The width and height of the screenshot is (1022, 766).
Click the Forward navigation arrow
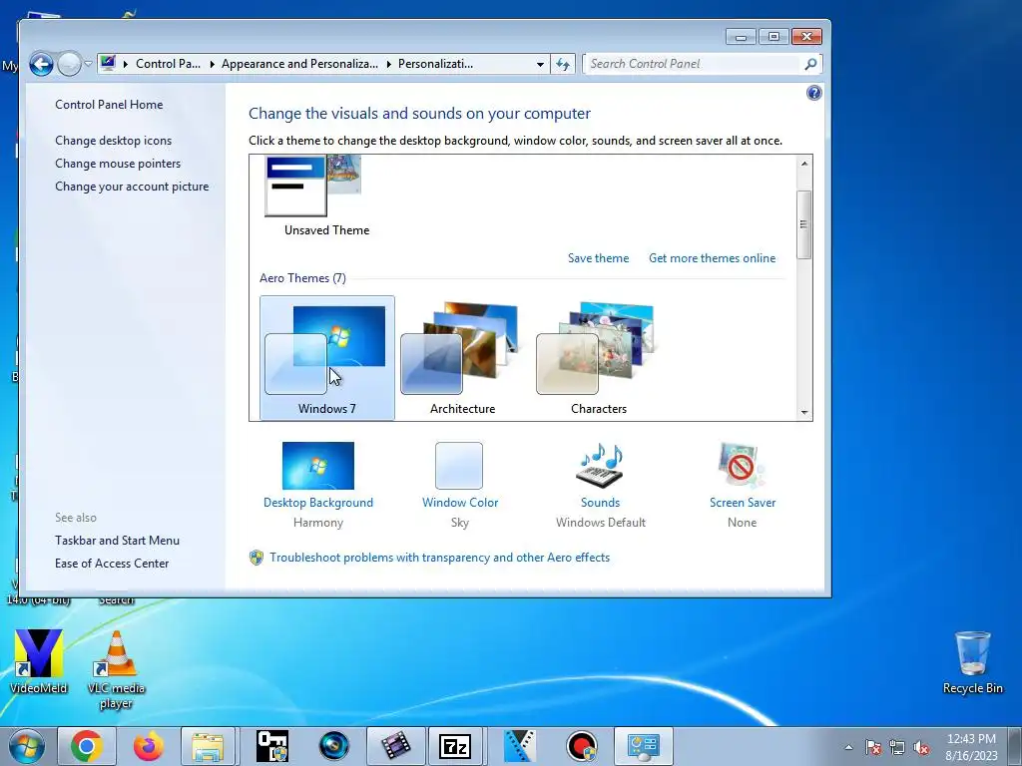(69, 64)
